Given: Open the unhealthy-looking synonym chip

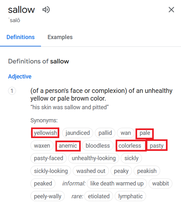Looking at the screenshot, I should 94,158.
